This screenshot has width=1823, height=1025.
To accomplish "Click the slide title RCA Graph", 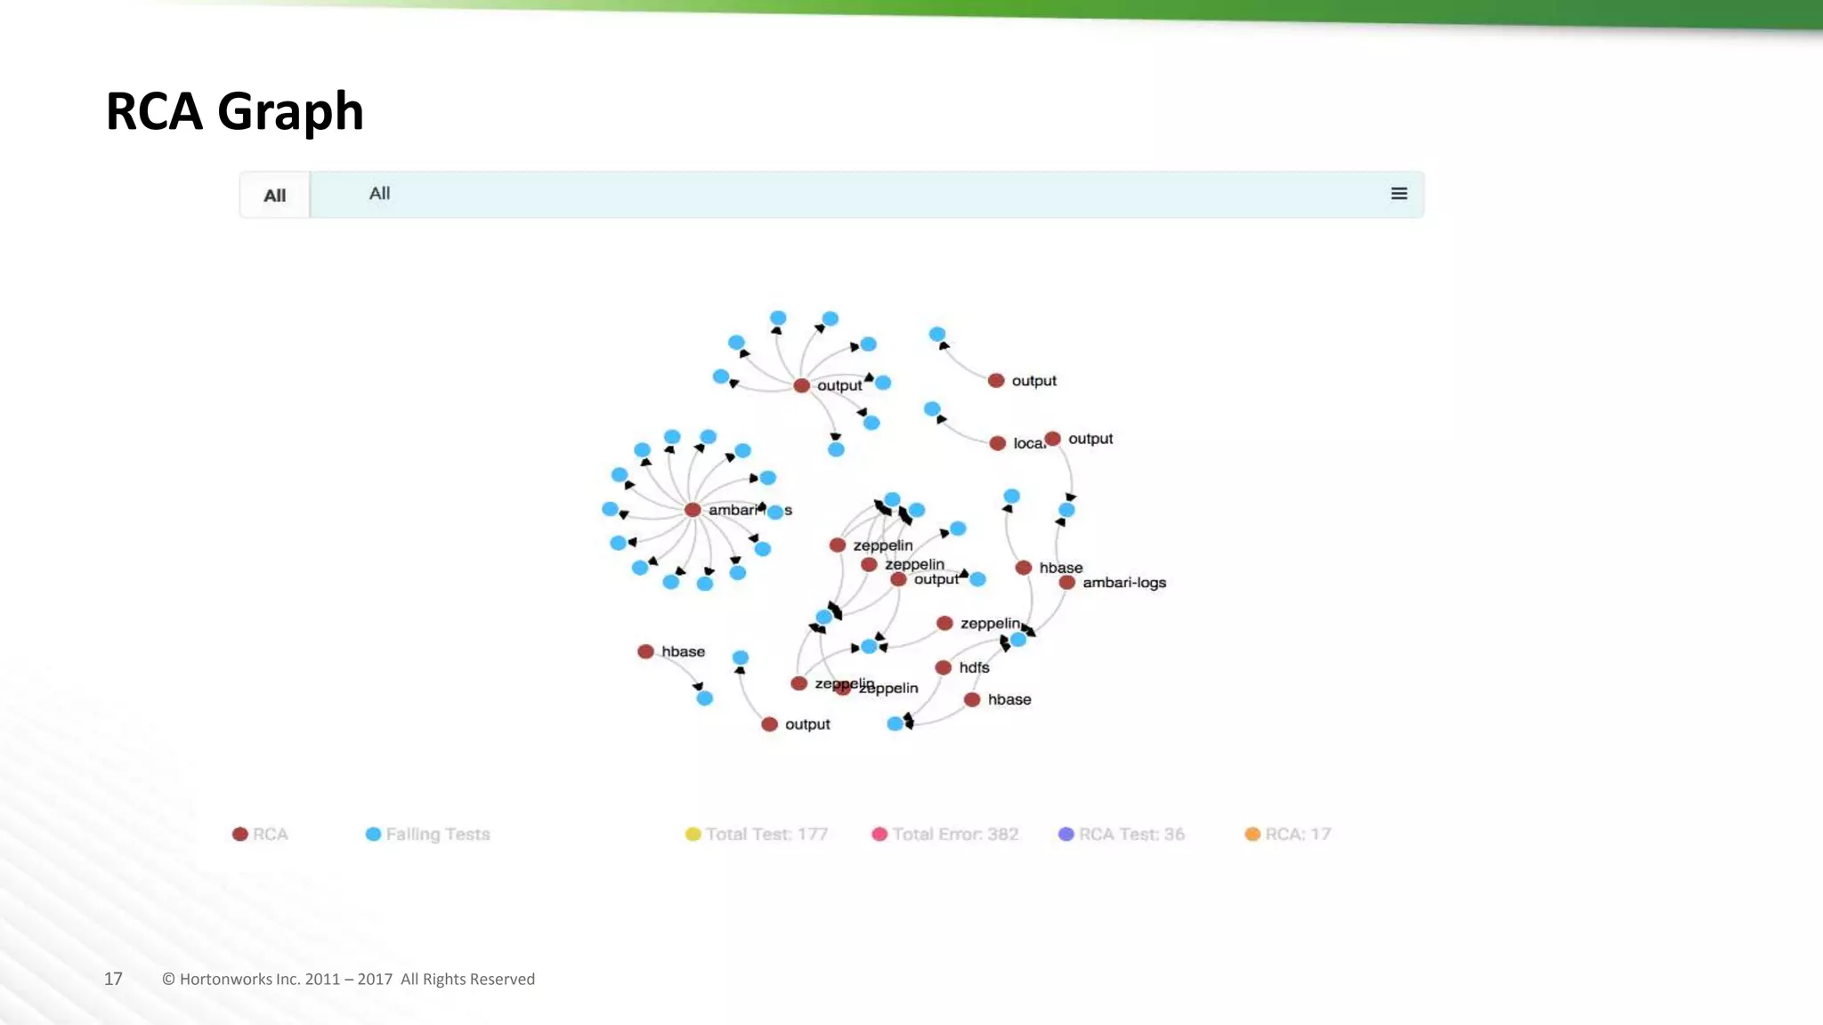I will [x=234, y=111].
